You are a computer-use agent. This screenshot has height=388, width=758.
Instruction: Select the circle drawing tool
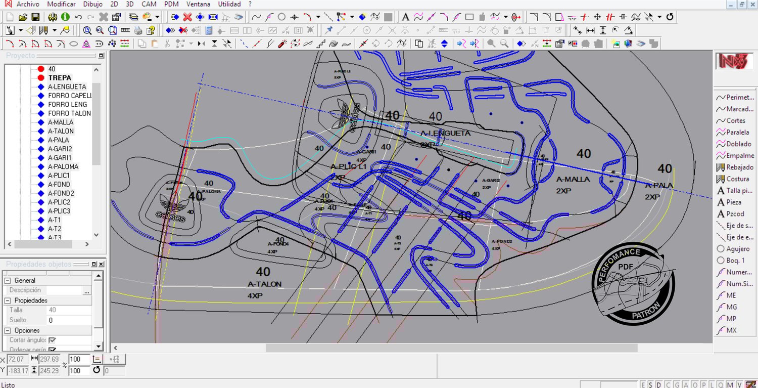coord(282,17)
